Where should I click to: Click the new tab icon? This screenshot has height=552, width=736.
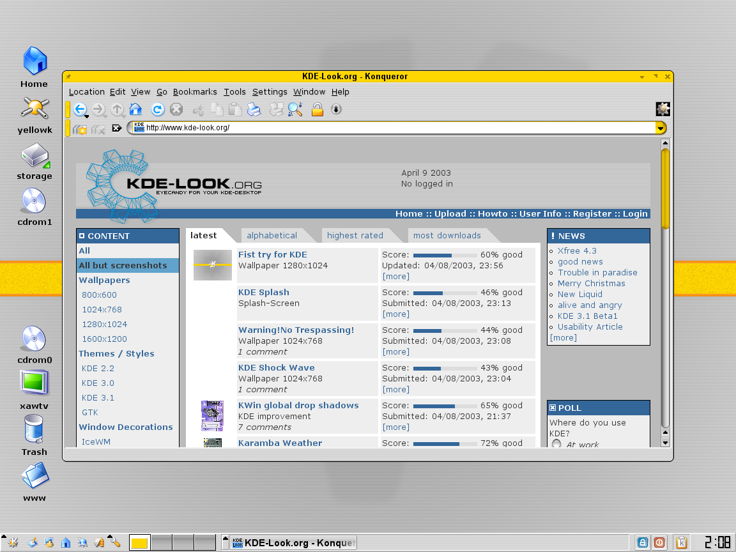click(80, 128)
